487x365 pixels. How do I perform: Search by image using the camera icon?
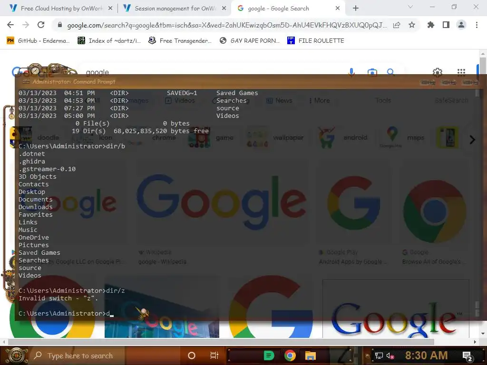click(372, 73)
